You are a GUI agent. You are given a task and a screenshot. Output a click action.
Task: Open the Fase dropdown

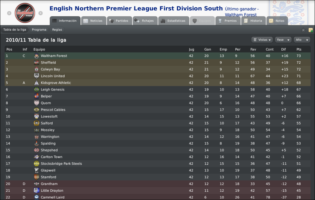pos(283,40)
